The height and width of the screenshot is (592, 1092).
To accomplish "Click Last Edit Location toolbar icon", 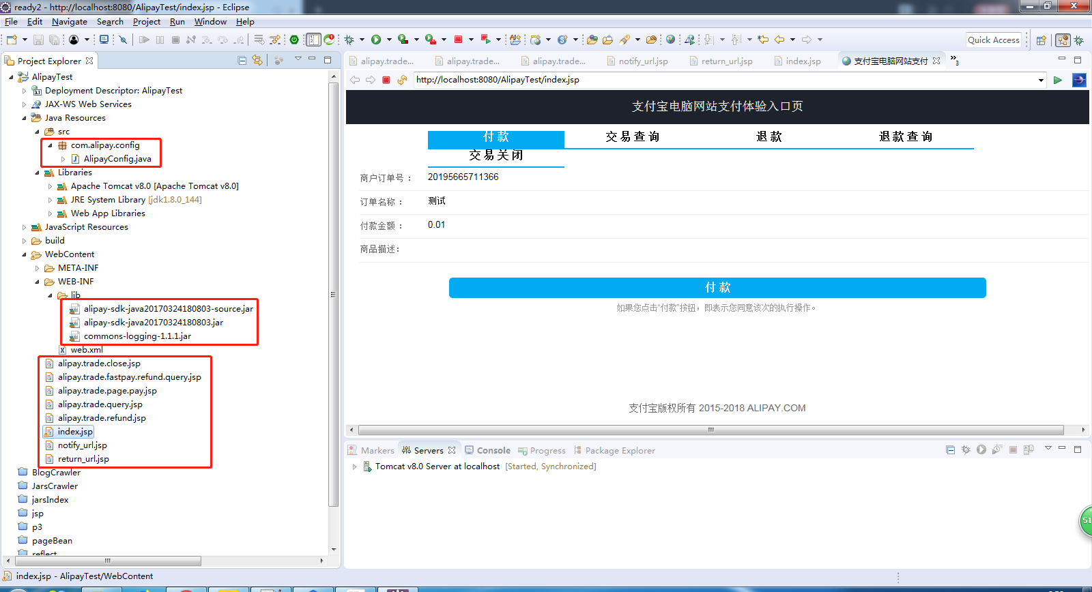I will (763, 40).
